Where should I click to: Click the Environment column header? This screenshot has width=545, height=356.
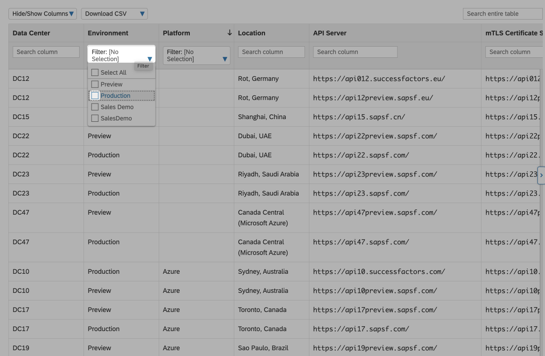point(108,33)
